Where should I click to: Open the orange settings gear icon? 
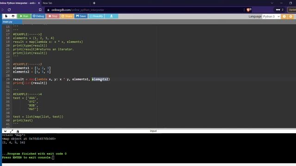pyautogui.click(x=291, y=17)
